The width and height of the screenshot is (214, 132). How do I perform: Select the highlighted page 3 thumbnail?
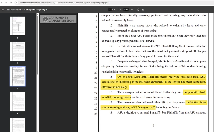tap(17, 76)
